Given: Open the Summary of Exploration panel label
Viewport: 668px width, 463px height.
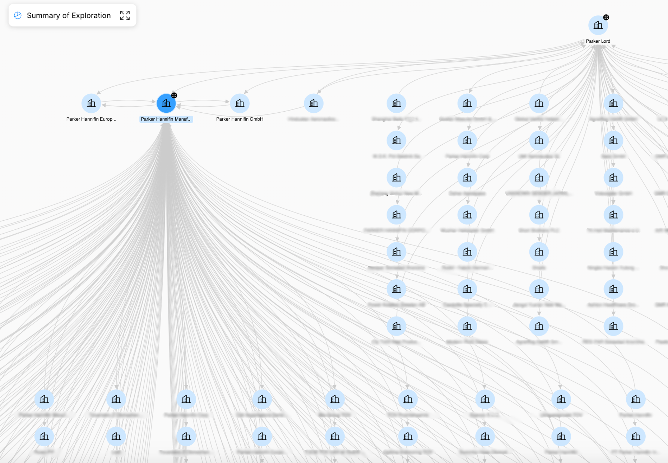Looking at the screenshot, I should (69, 15).
